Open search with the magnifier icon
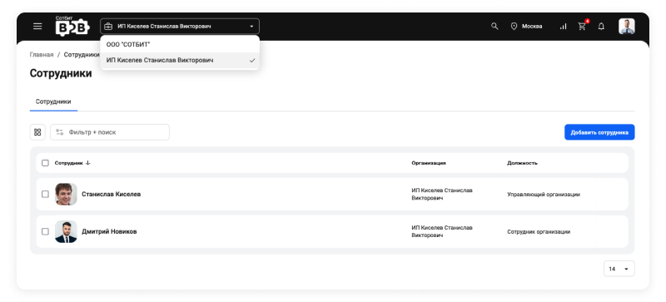This screenshot has height=302, width=666. tap(495, 27)
